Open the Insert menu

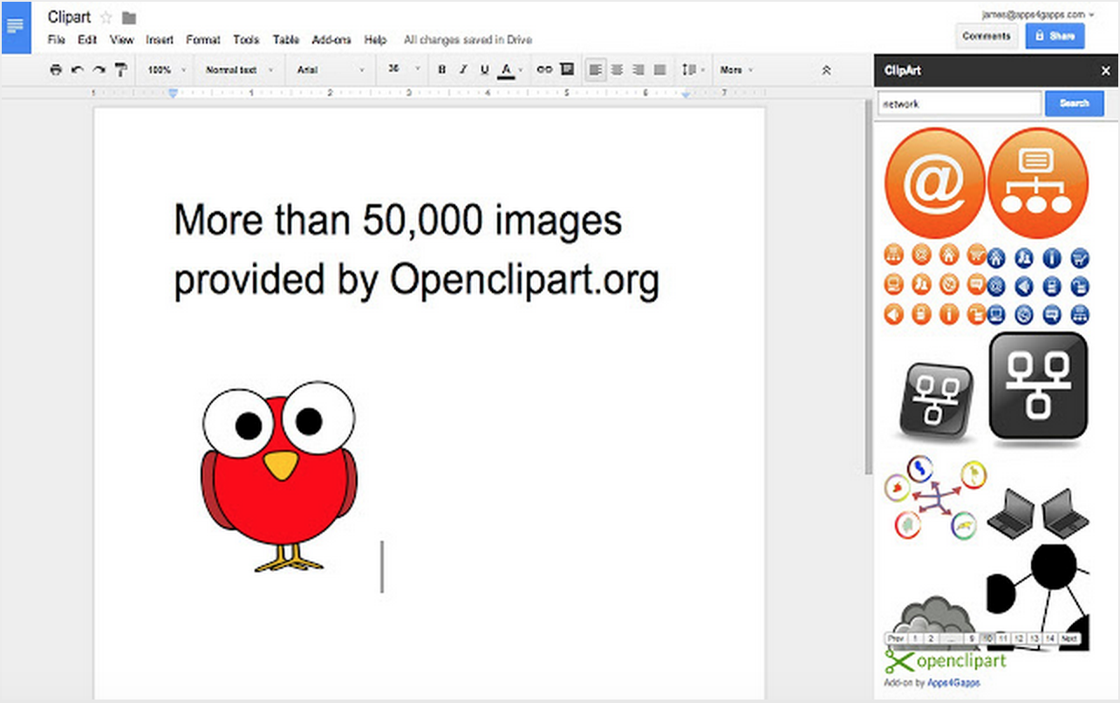[x=160, y=40]
